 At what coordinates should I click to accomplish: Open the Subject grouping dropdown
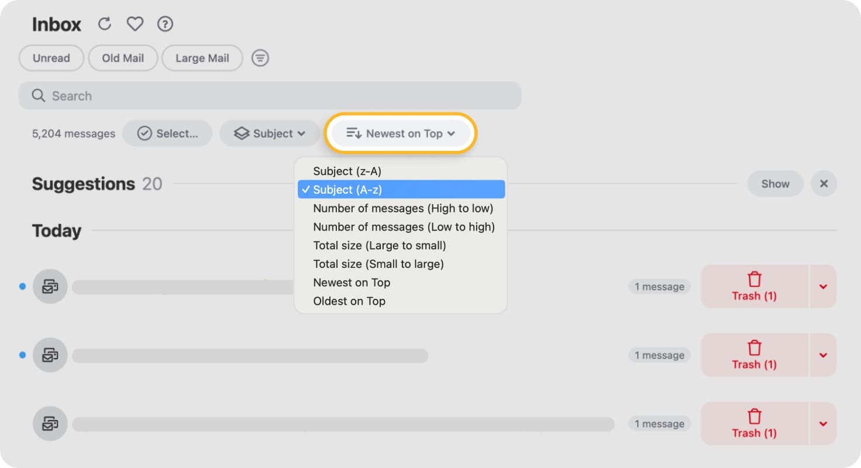coord(269,133)
